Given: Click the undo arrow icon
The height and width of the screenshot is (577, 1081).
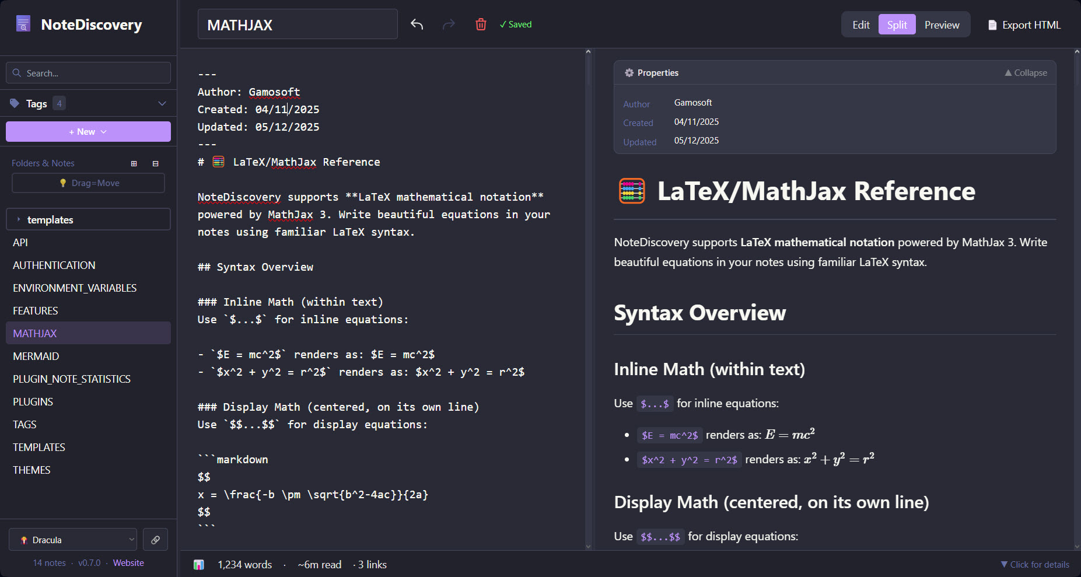Looking at the screenshot, I should pyautogui.click(x=417, y=25).
